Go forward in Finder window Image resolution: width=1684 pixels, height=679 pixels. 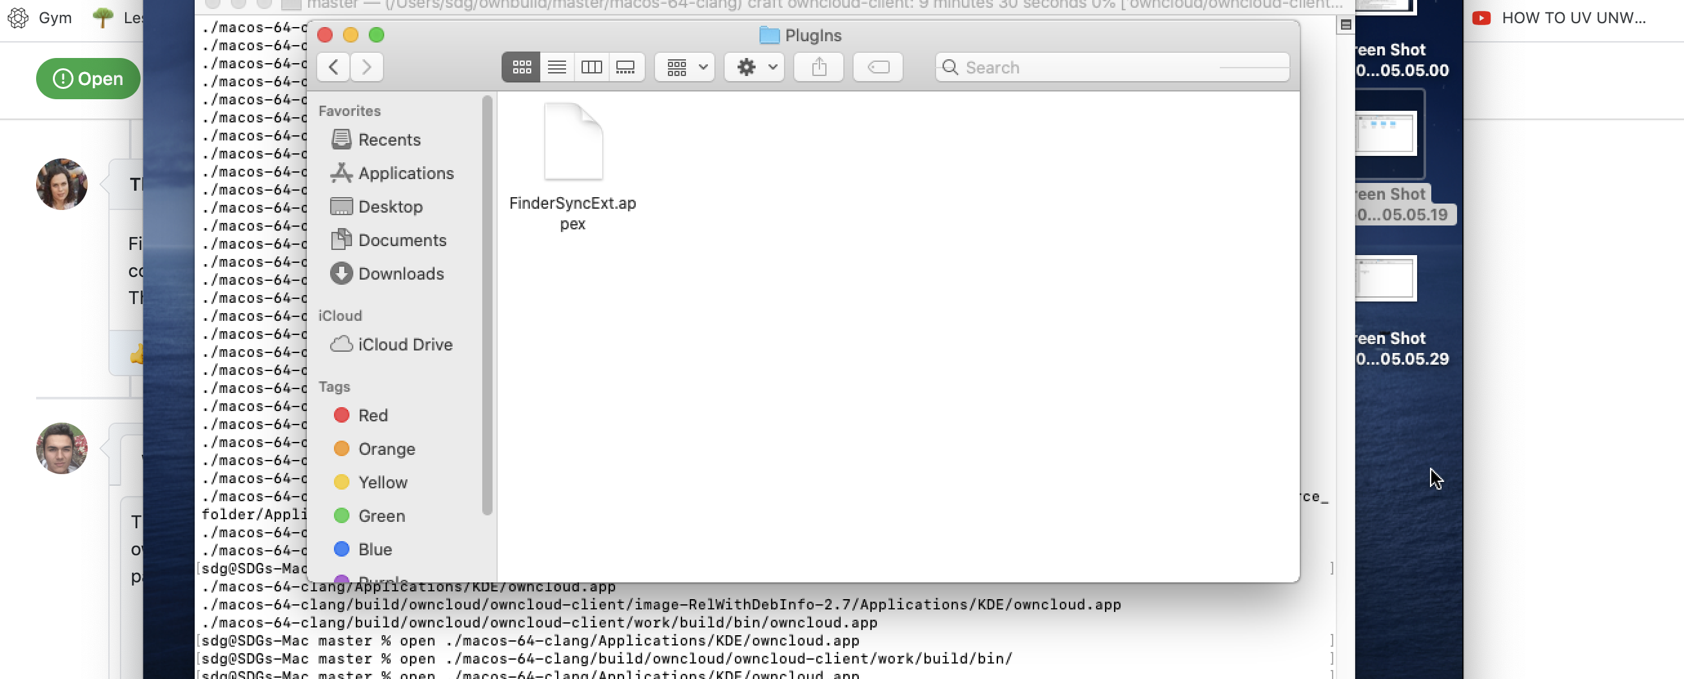click(366, 67)
